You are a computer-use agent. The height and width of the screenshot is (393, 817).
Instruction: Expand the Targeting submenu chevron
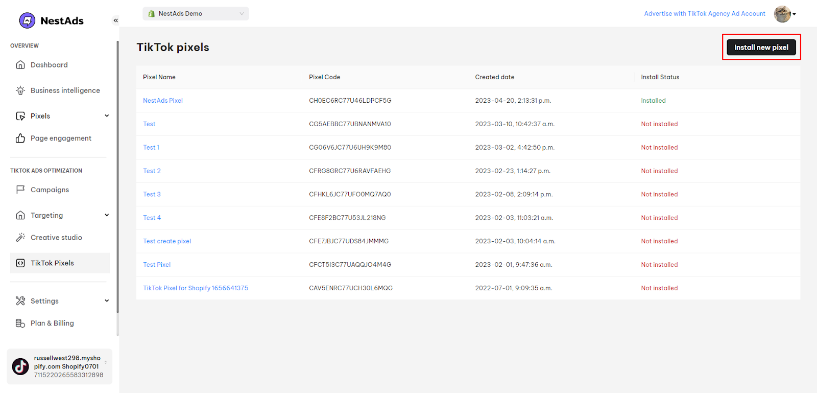pyautogui.click(x=107, y=215)
